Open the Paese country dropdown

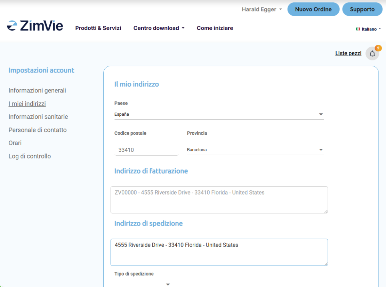[219, 114]
